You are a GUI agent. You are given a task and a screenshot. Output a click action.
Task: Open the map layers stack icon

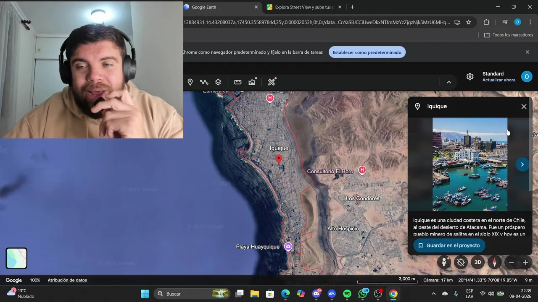(218, 82)
